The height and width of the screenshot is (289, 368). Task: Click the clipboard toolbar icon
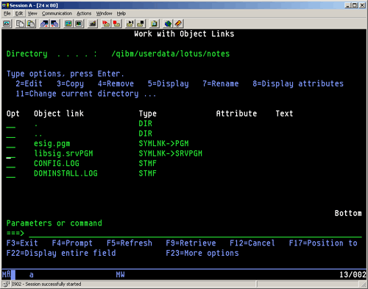click(155, 24)
